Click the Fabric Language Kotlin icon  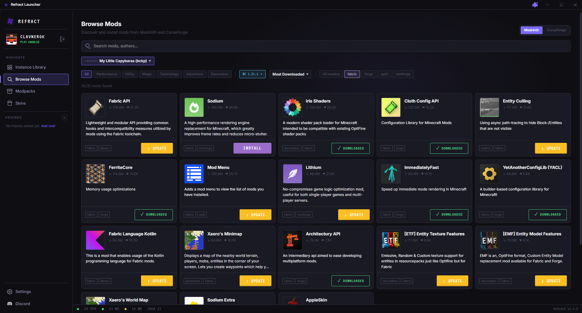96,240
